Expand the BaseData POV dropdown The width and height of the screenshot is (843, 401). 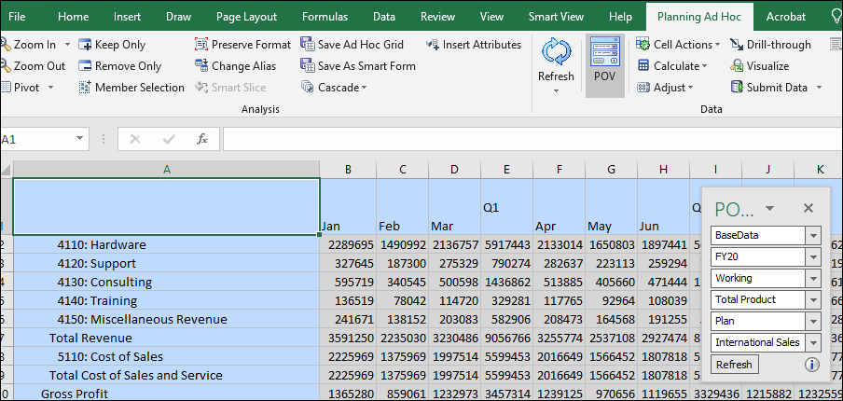pos(813,235)
